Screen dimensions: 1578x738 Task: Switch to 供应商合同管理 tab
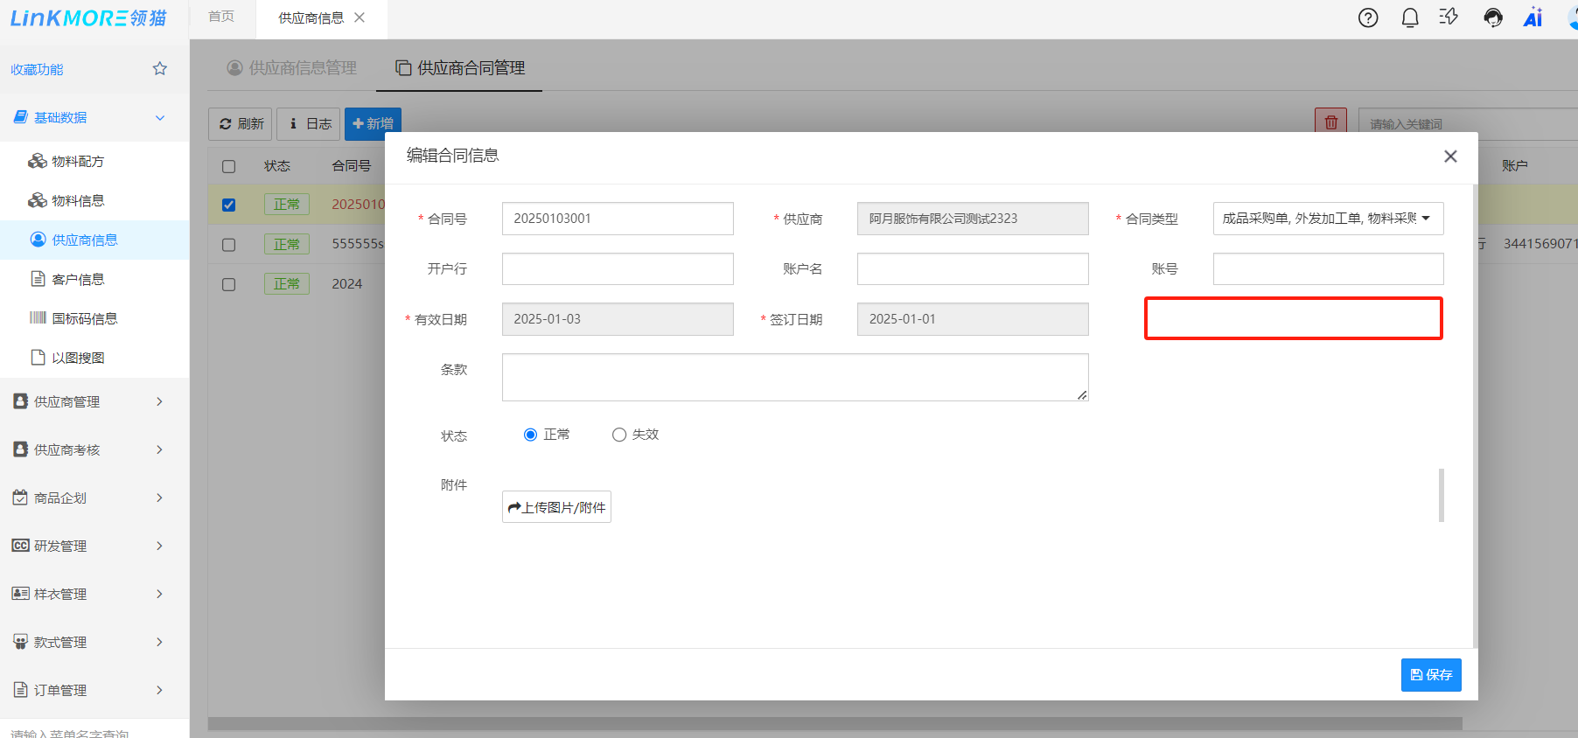(x=460, y=67)
